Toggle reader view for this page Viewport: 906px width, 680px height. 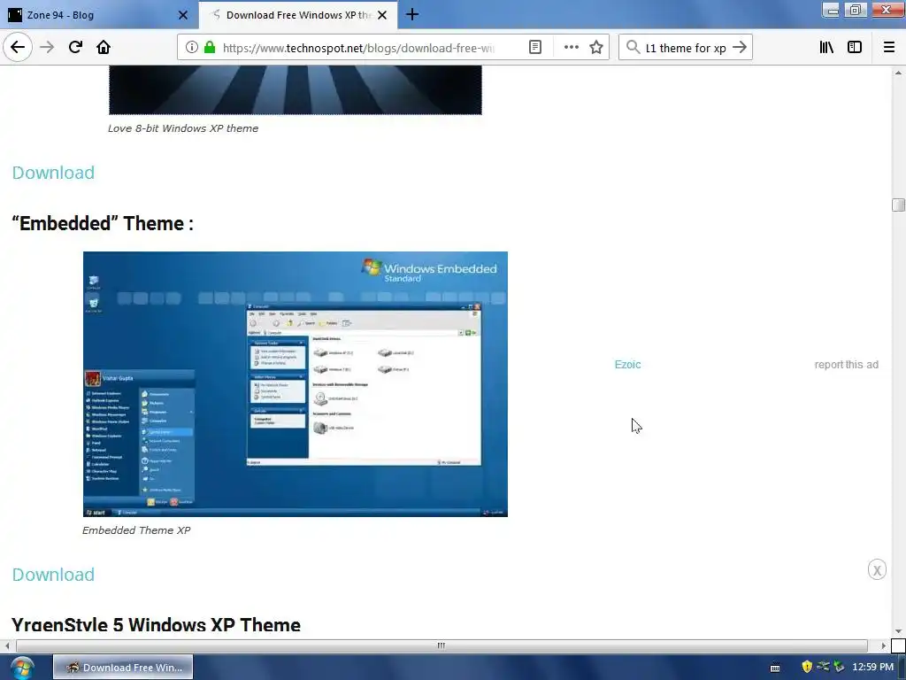click(x=535, y=48)
